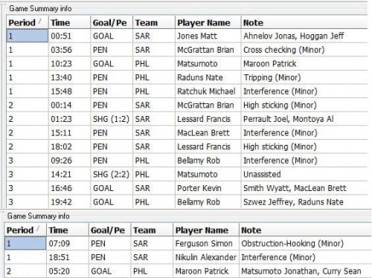372x278 pixels.
Task: Select McGrattan Brian Cross checking penalty row
Action: point(187,50)
